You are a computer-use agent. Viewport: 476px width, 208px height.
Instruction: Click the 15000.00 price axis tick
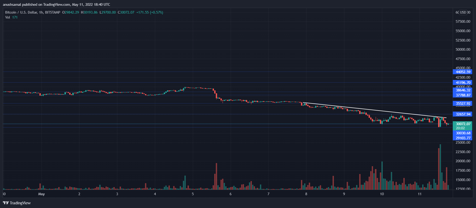pyautogui.click(x=463, y=180)
